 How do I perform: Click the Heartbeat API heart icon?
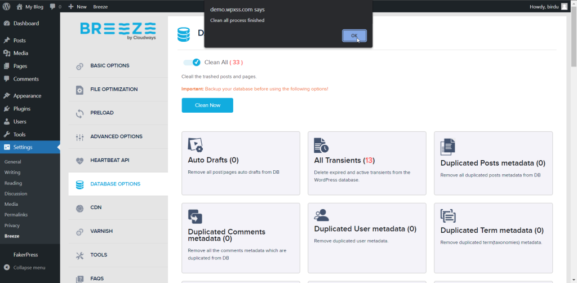79,161
